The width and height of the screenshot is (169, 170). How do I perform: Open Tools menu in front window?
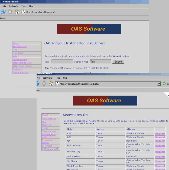pos(58,78)
